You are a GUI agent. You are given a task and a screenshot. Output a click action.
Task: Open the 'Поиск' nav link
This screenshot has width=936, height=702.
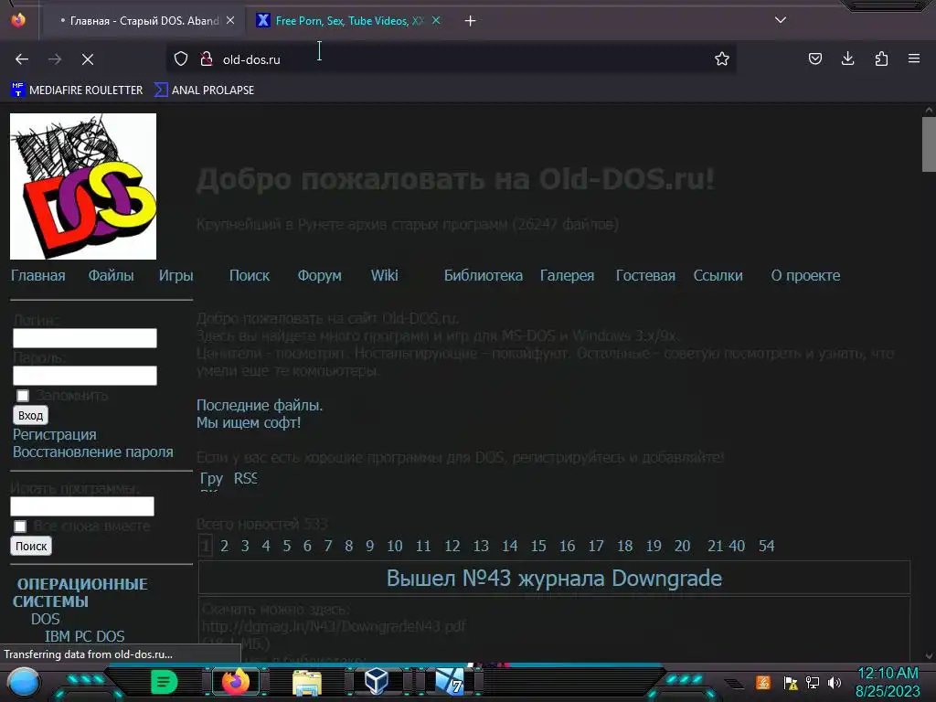click(x=250, y=275)
